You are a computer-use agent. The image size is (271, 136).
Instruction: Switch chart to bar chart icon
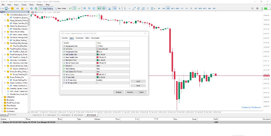coord(70,8)
